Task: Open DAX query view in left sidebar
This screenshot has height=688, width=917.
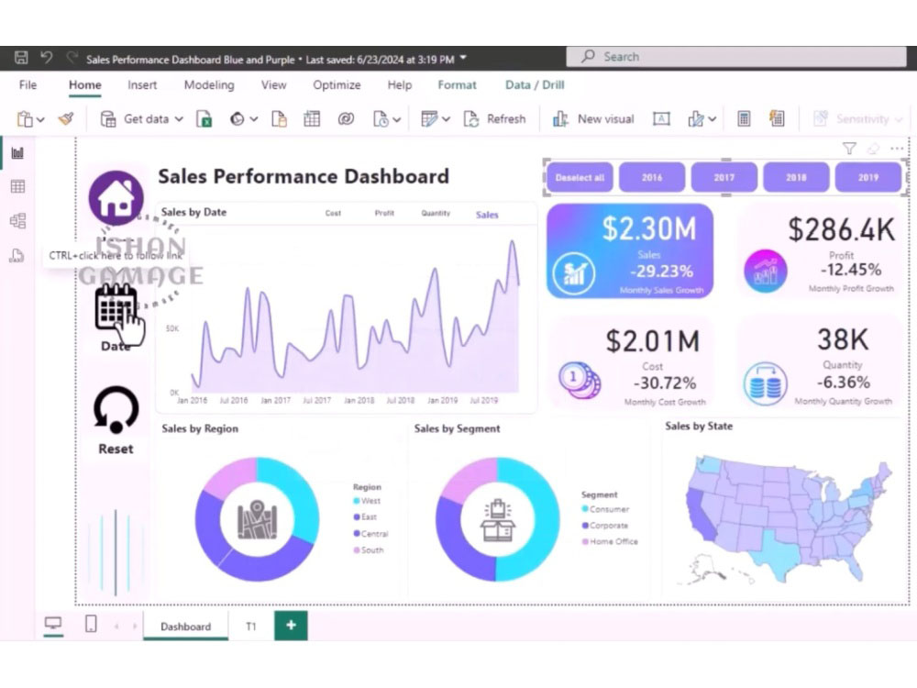Action: 17,255
